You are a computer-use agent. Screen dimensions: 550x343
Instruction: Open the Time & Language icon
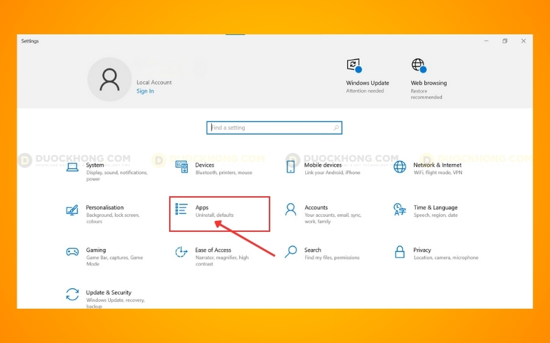400,209
